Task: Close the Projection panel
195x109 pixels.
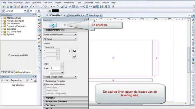Action: click(87, 20)
